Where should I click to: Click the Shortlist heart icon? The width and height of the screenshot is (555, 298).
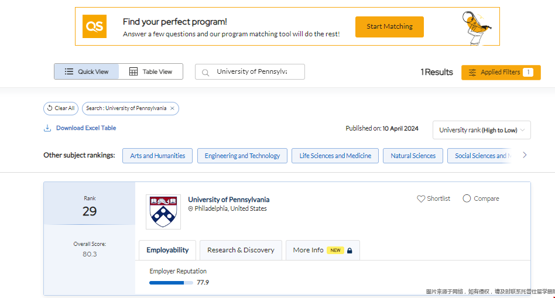tap(420, 199)
